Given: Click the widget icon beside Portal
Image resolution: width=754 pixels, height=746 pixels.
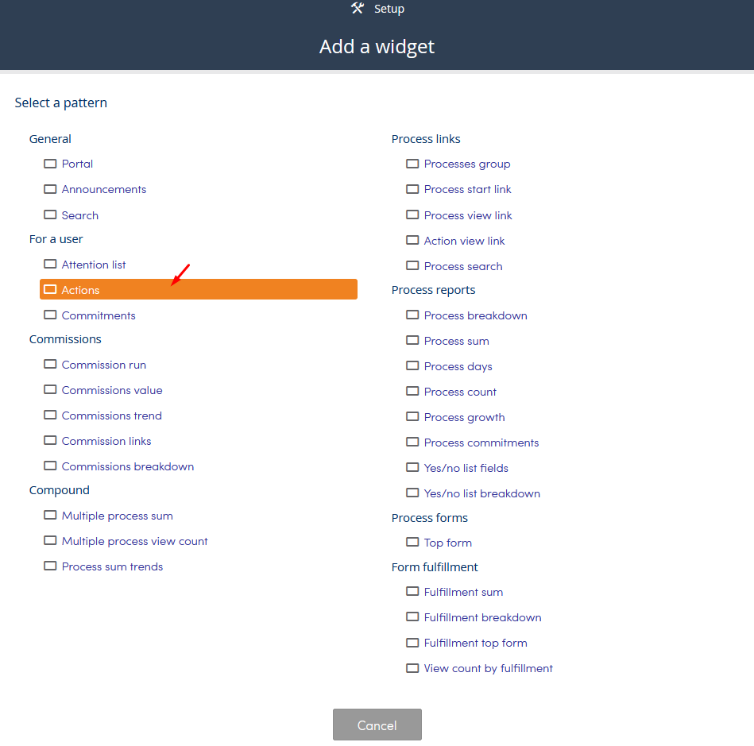Looking at the screenshot, I should (x=50, y=164).
